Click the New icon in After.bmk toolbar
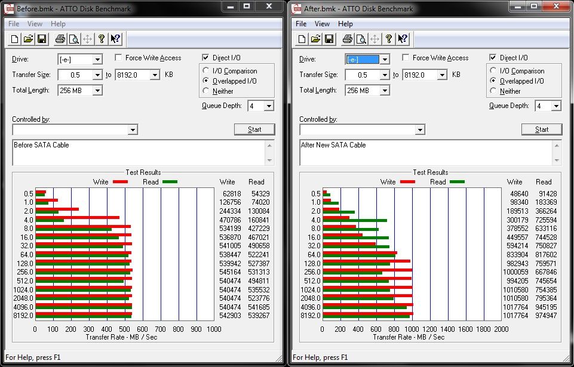The width and height of the screenshot is (574, 367). tap(302, 39)
